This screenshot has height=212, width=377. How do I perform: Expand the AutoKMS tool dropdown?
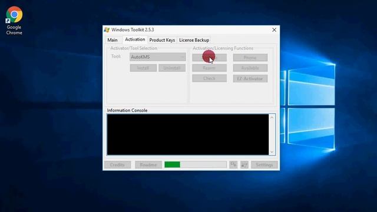click(x=158, y=57)
